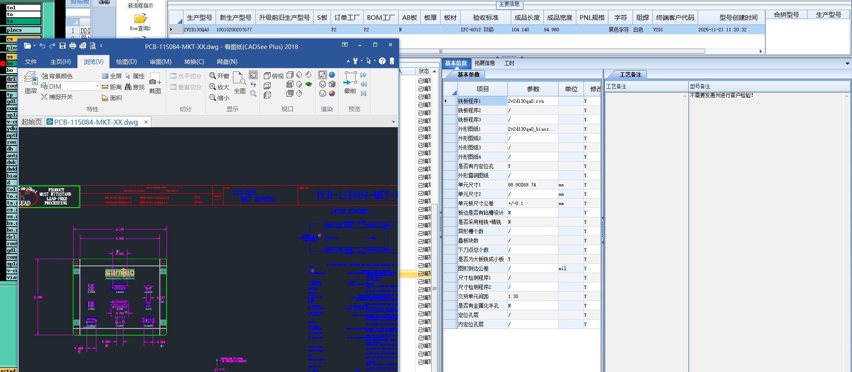Viewport: 852px width, 372px height.
Task: Activate window zoom (开窗)
Action: point(219,76)
